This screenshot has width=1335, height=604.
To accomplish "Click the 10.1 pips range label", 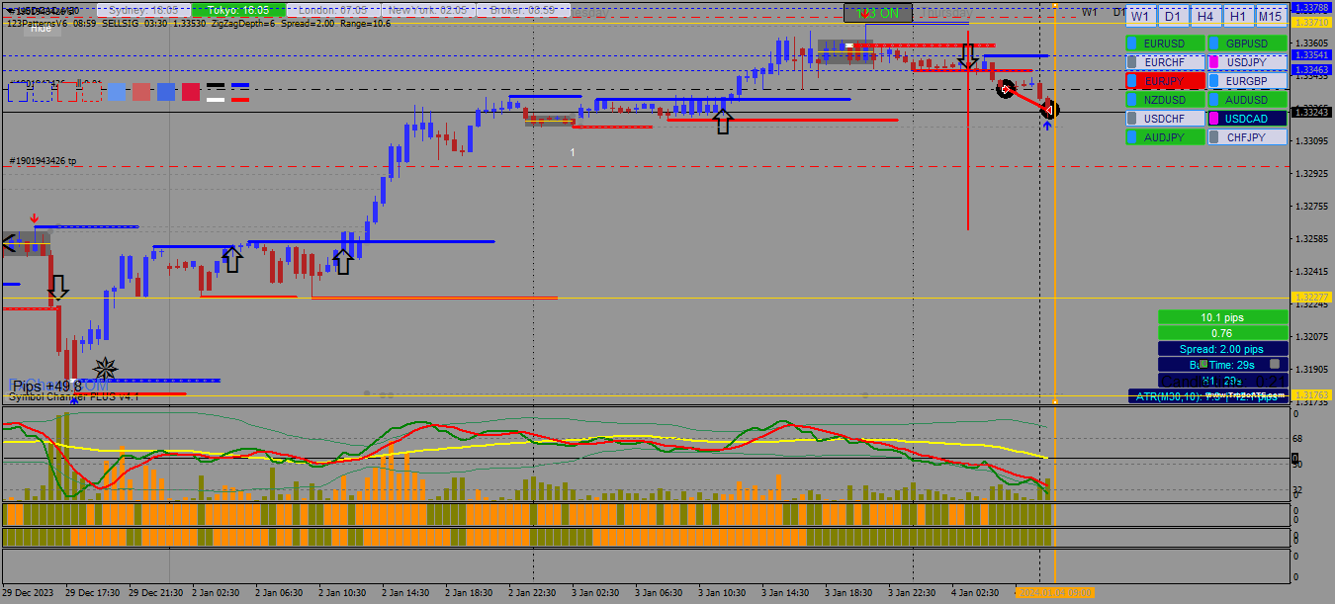I will tap(1223, 317).
